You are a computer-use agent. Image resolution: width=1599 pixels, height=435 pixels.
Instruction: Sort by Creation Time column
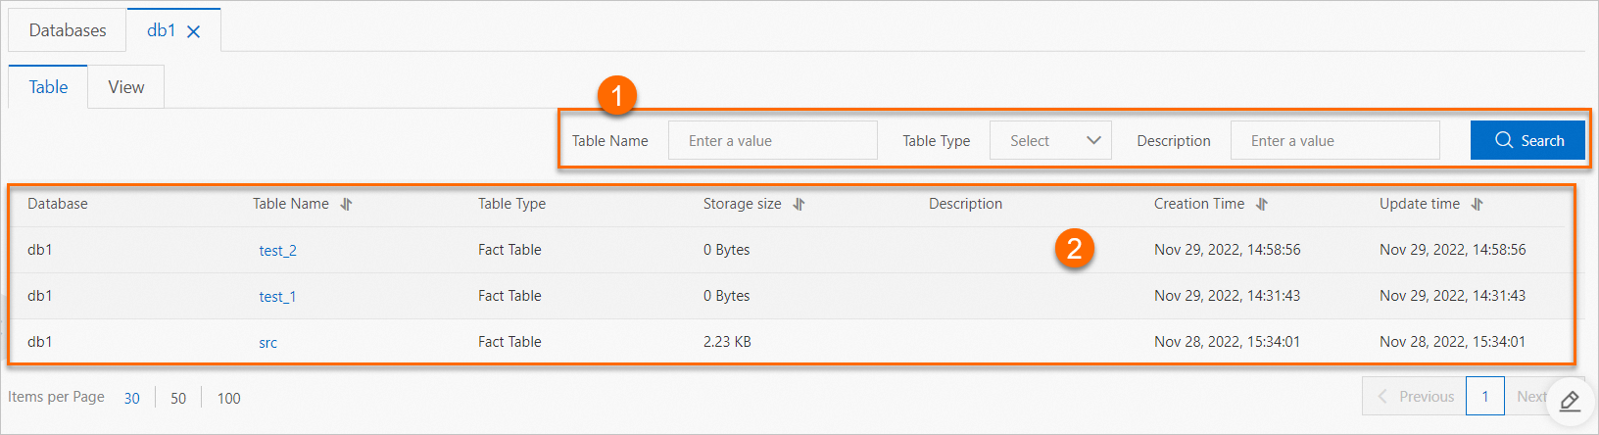tap(1262, 204)
